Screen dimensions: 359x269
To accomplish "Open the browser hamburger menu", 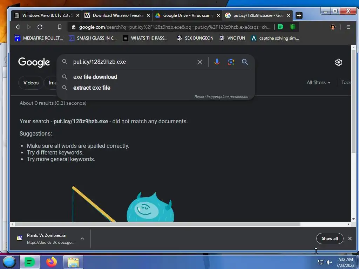I will coord(348,27).
